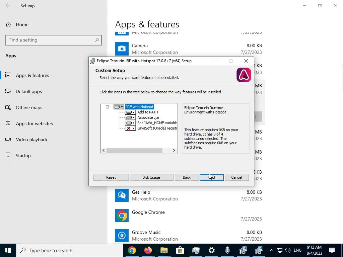Click the ENG language indicator

[297, 250]
